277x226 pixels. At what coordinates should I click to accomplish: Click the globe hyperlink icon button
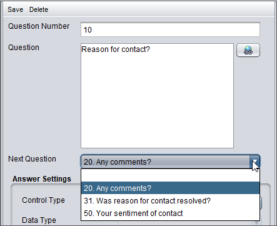pos(248,50)
